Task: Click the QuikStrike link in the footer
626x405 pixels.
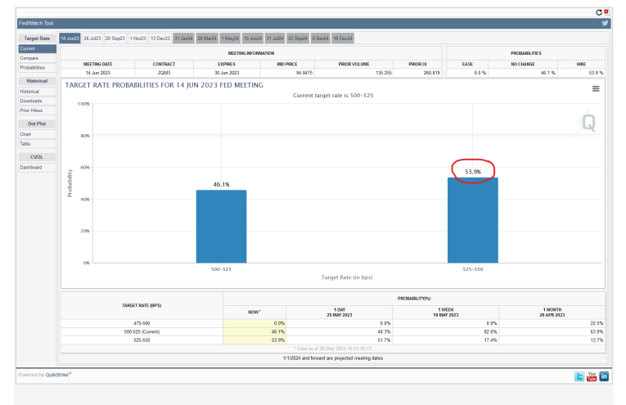Action: coord(57,374)
